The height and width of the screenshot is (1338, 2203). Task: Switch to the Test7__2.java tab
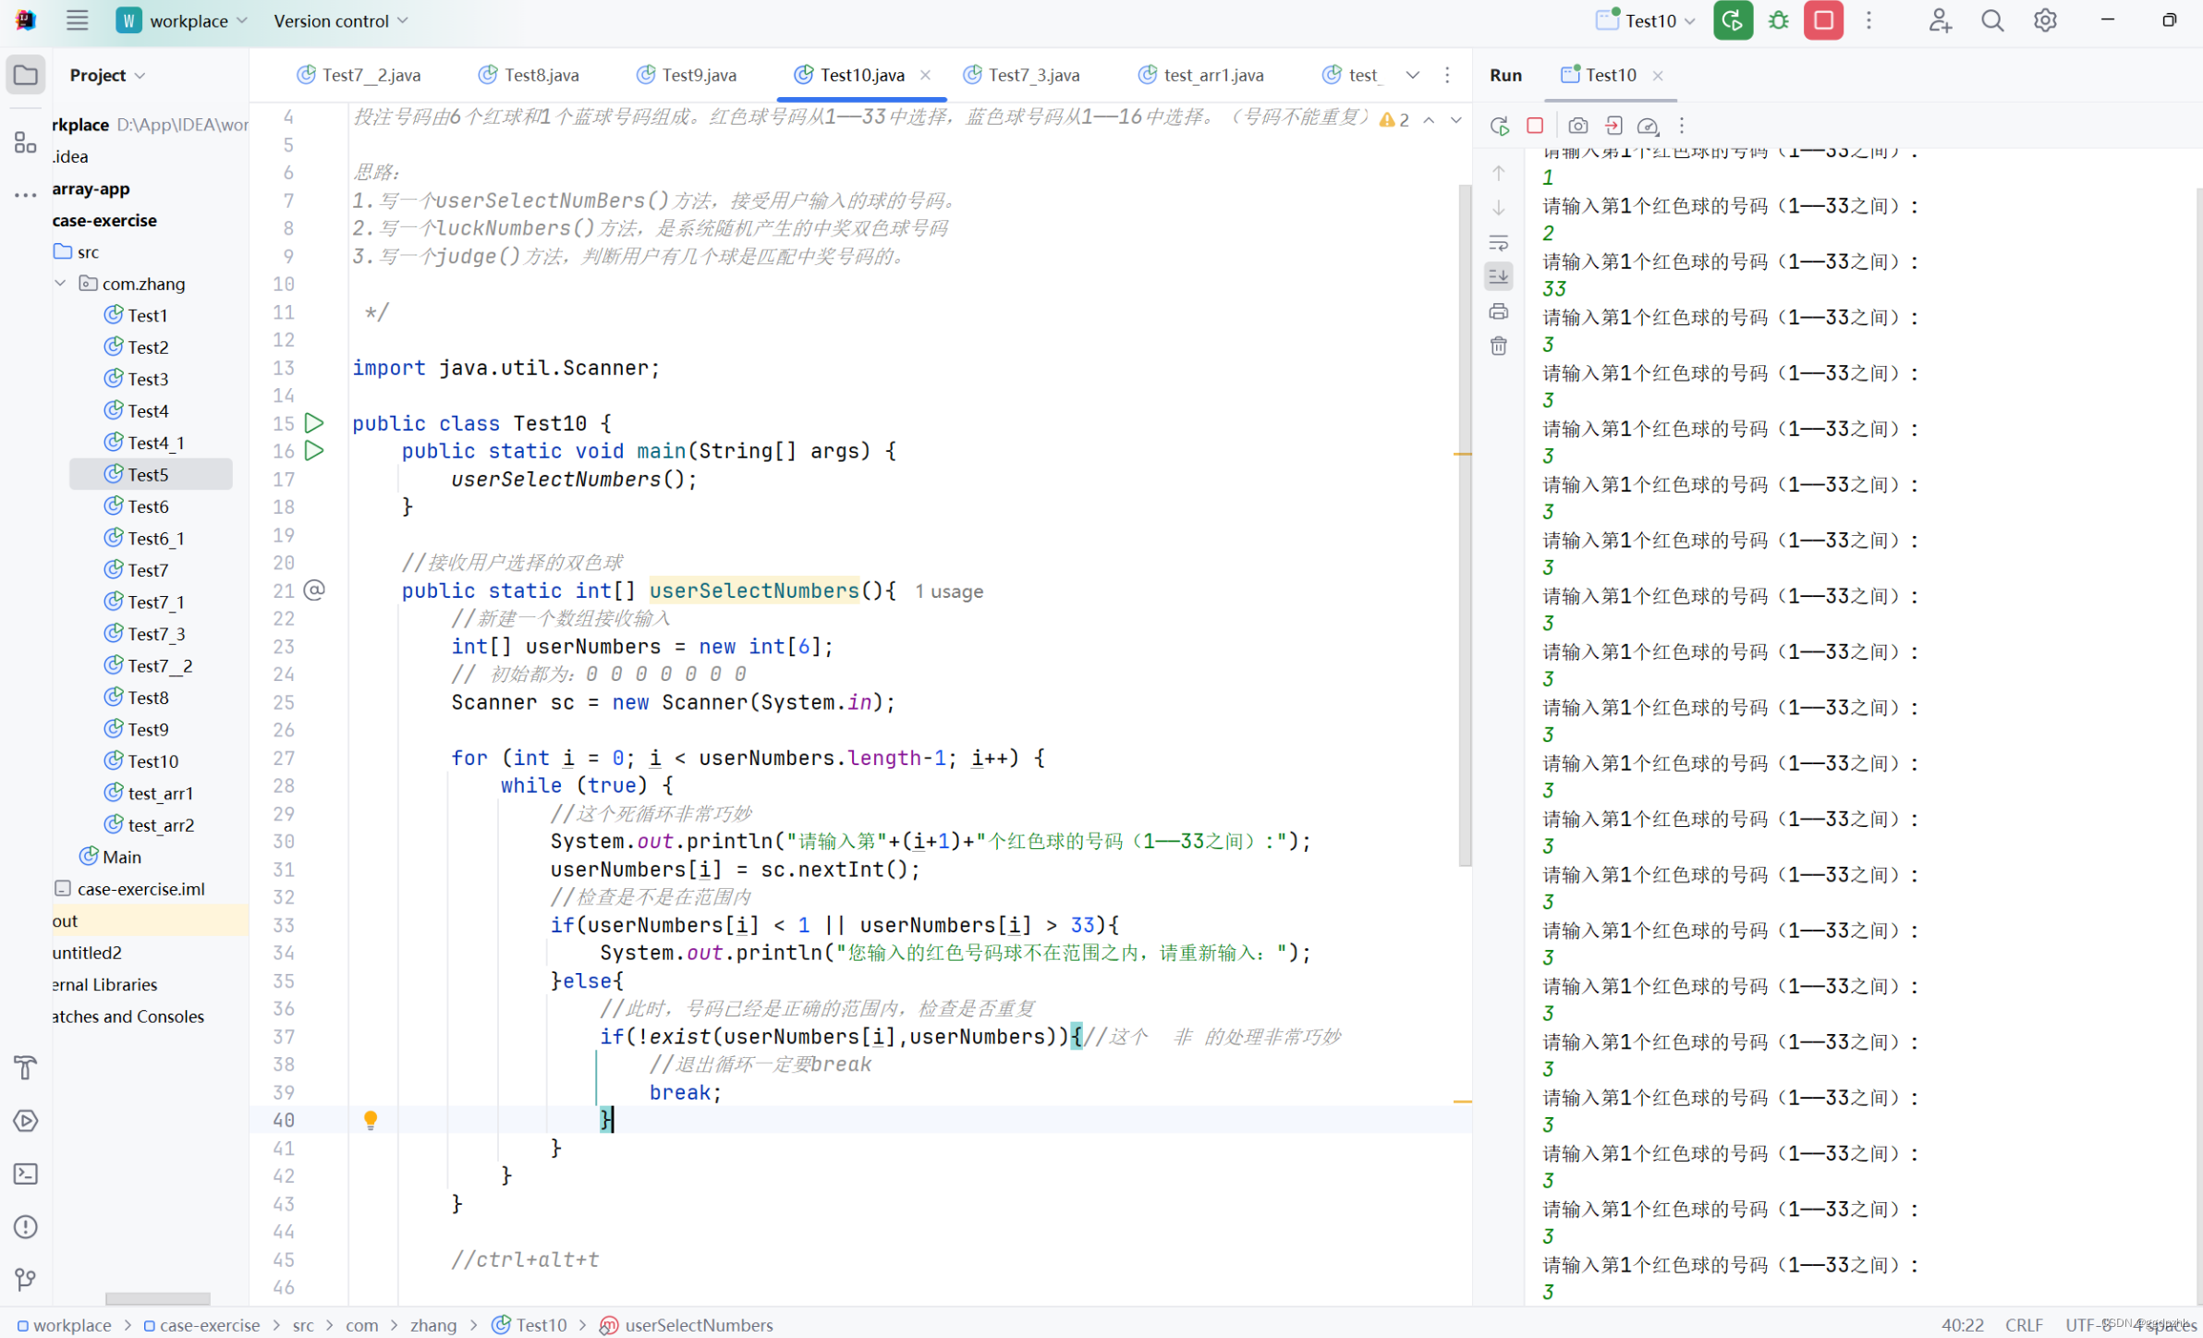(x=359, y=75)
